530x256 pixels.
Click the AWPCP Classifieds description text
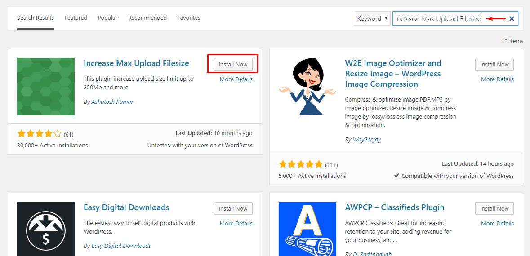pyautogui.click(x=398, y=232)
